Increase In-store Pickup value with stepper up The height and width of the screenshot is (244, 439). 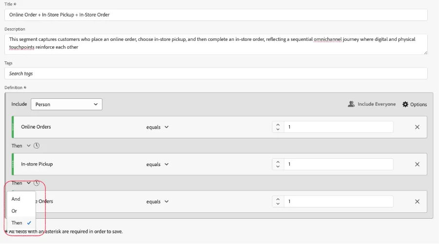coord(278,162)
